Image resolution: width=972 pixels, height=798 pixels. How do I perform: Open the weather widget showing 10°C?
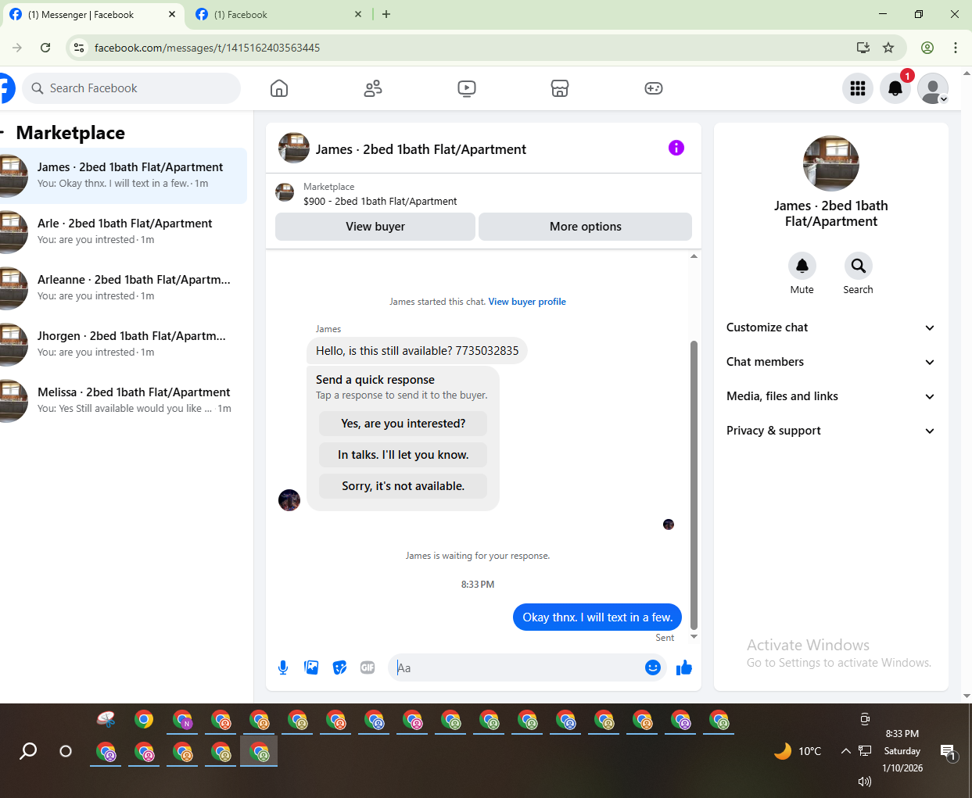(x=798, y=751)
